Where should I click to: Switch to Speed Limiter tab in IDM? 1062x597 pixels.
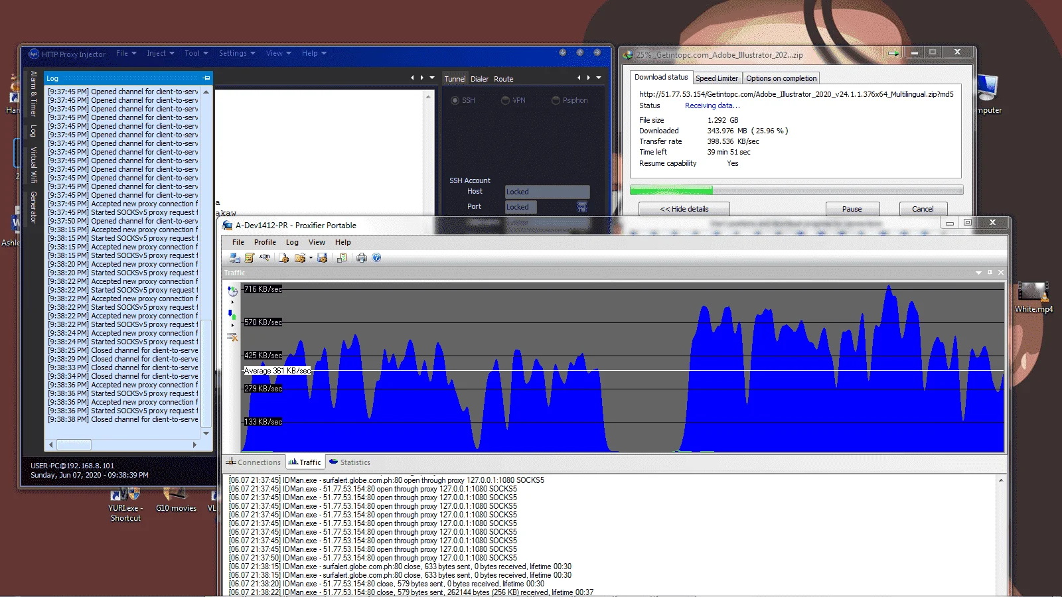click(x=717, y=78)
